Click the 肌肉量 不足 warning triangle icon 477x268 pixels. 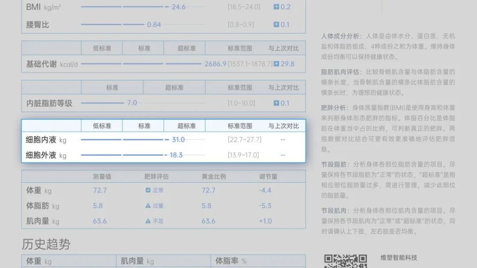(148, 221)
